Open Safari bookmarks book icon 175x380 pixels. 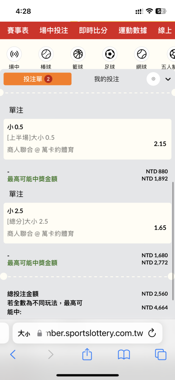[124, 355]
